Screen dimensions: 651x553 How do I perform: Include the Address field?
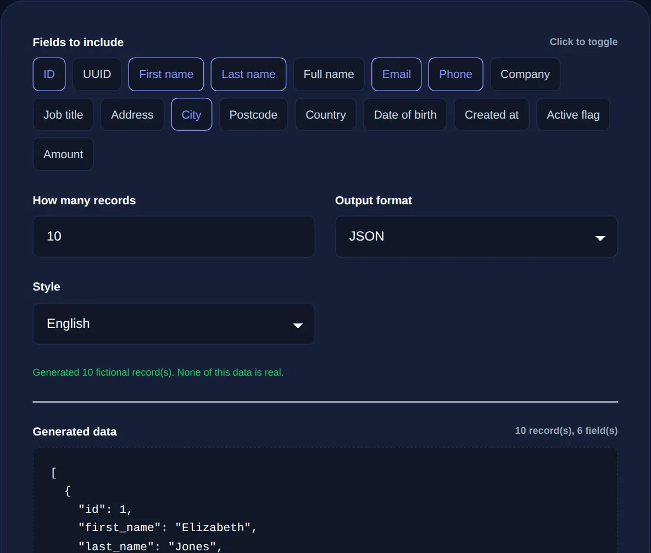click(132, 115)
